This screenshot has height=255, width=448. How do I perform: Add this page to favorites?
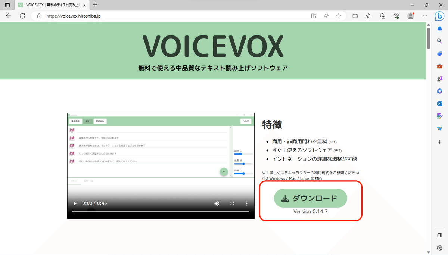tap(339, 16)
